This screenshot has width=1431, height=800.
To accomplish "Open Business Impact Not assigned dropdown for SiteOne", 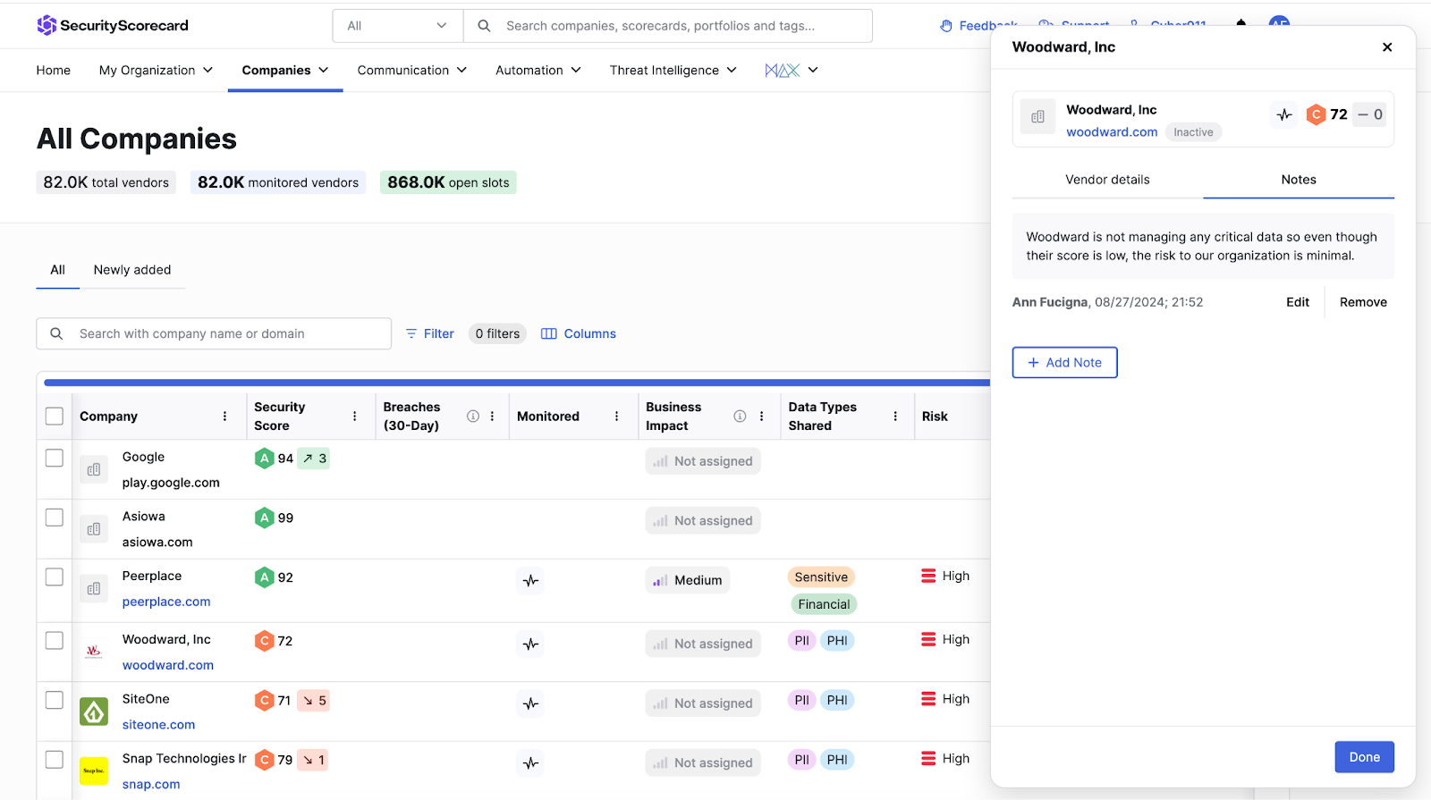I will pos(703,703).
